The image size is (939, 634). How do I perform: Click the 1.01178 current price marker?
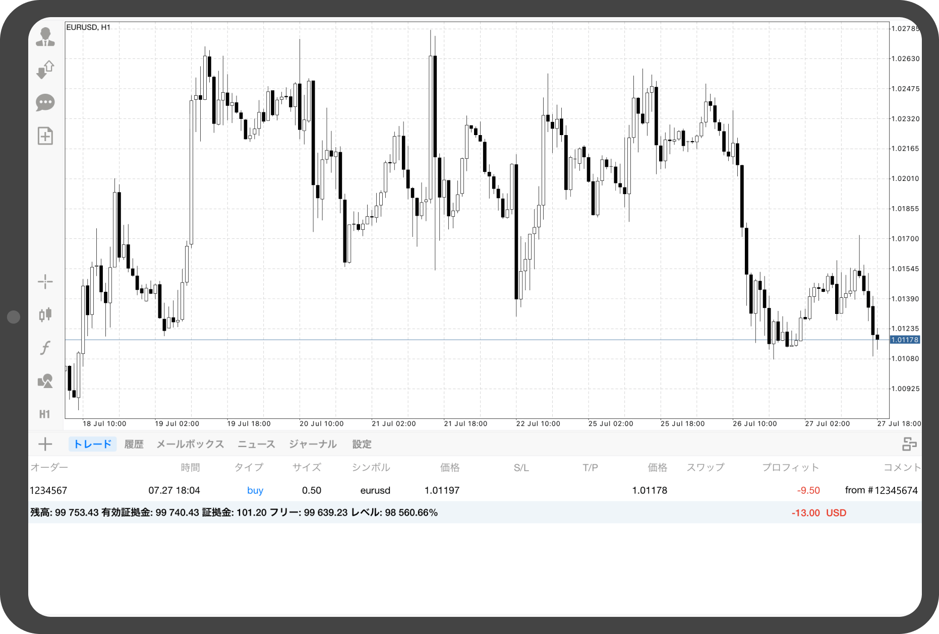[x=905, y=340]
